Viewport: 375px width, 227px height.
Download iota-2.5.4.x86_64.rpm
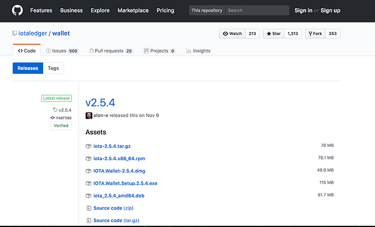tap(119, 159)
